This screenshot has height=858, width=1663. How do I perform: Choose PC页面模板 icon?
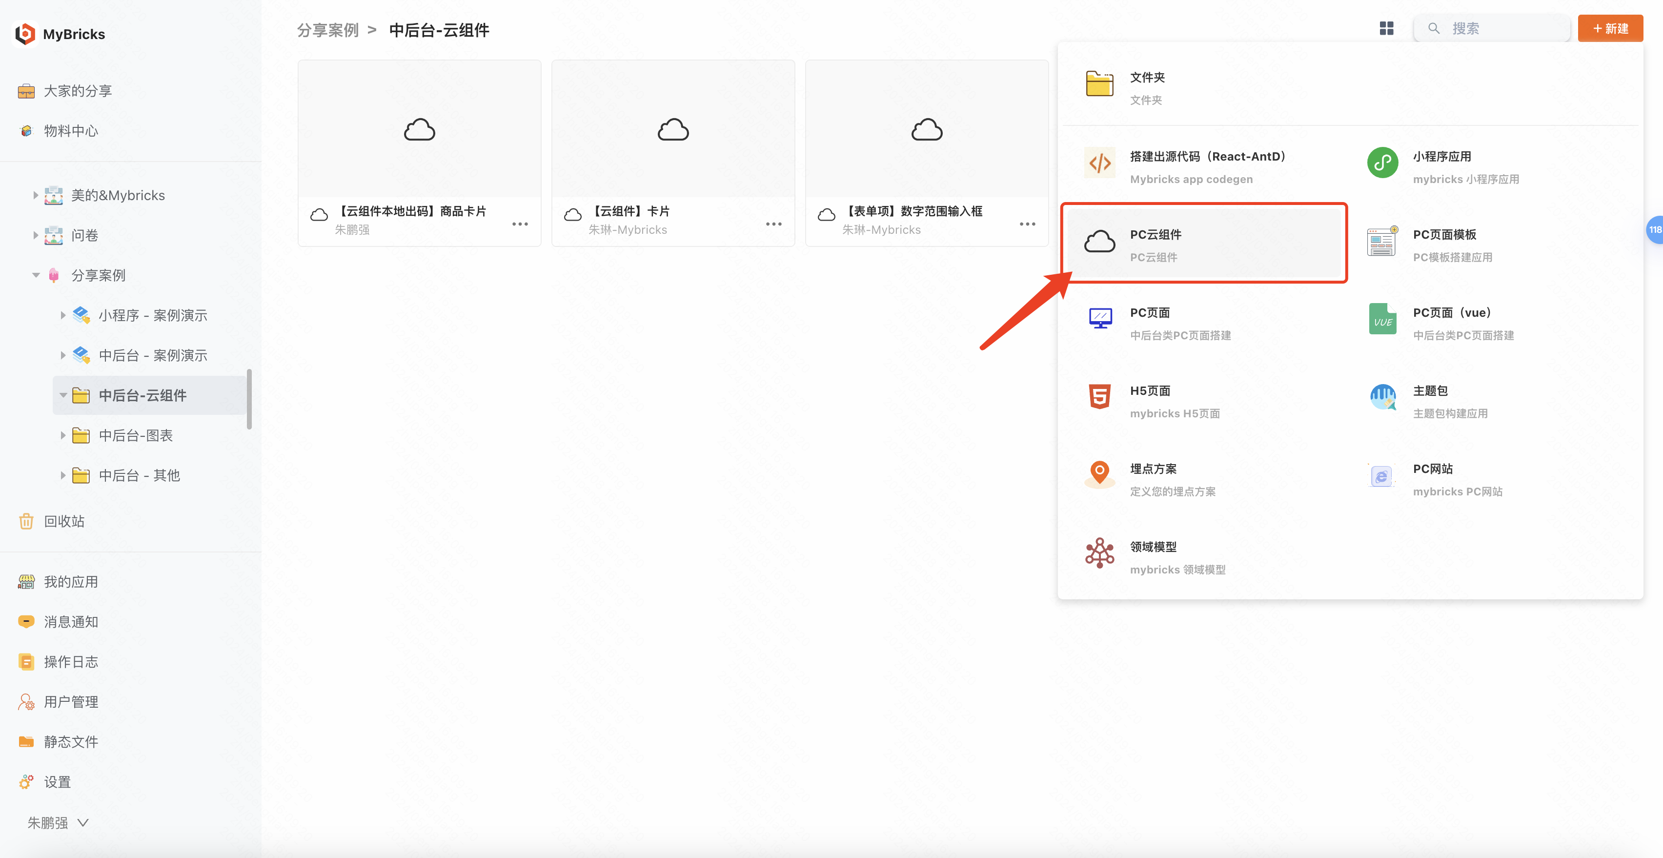point(1383,242)
